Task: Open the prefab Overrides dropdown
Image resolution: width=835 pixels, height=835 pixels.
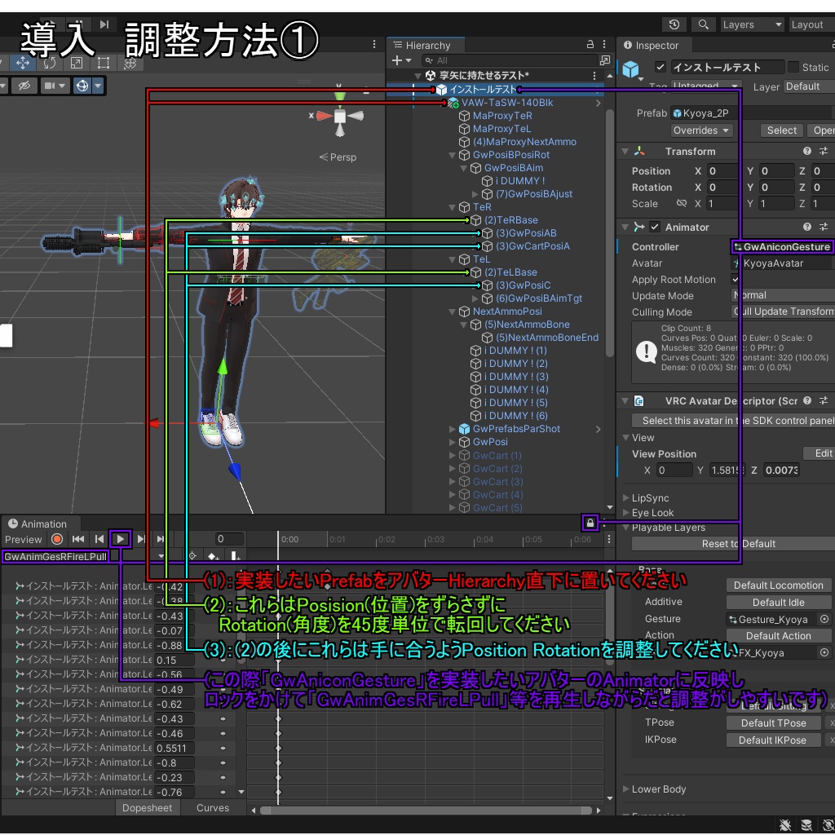Action: [700, 130]
